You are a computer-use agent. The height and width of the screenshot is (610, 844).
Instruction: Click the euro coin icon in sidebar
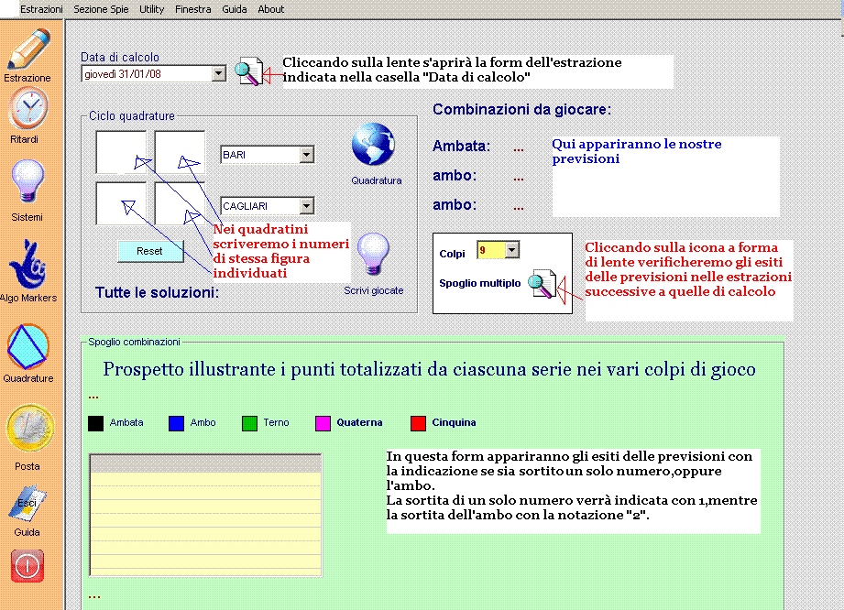click(x=29, y=428)
